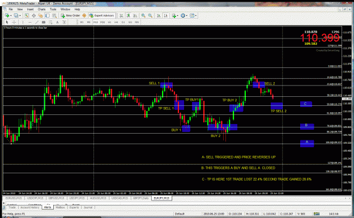
Task: Toggle chart auto scroll
Action: point(159,16)
